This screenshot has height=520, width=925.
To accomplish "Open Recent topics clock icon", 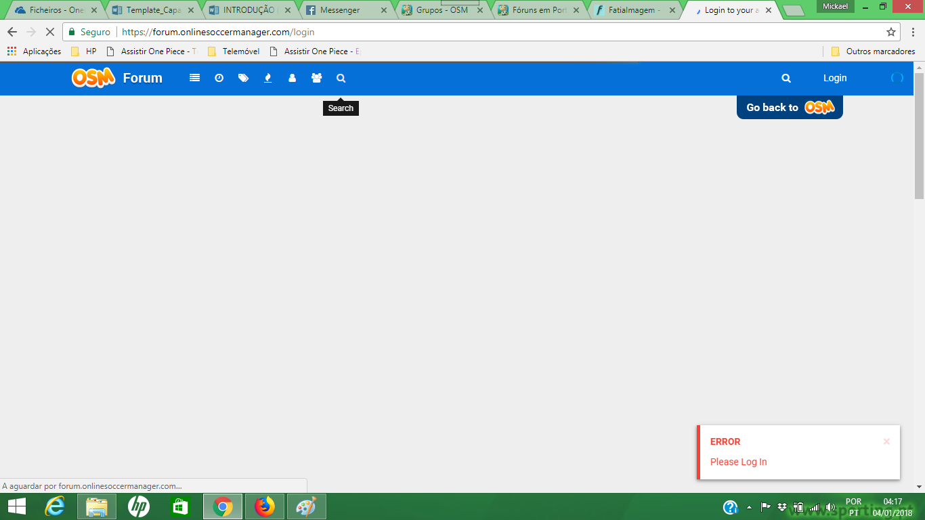I will pyautogui.click(x=219, y=78).
